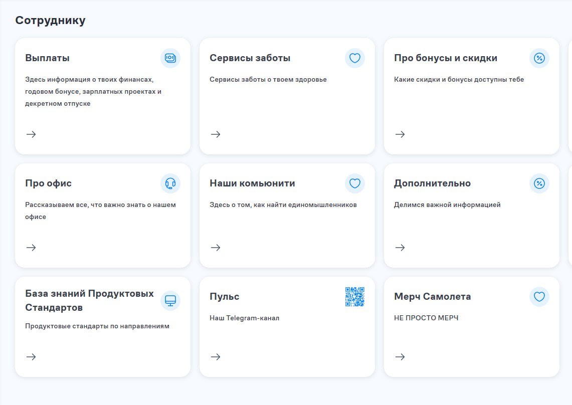
Task: Open База знаний Продуктовых Стандартов title
Action: tap(89, 301)
